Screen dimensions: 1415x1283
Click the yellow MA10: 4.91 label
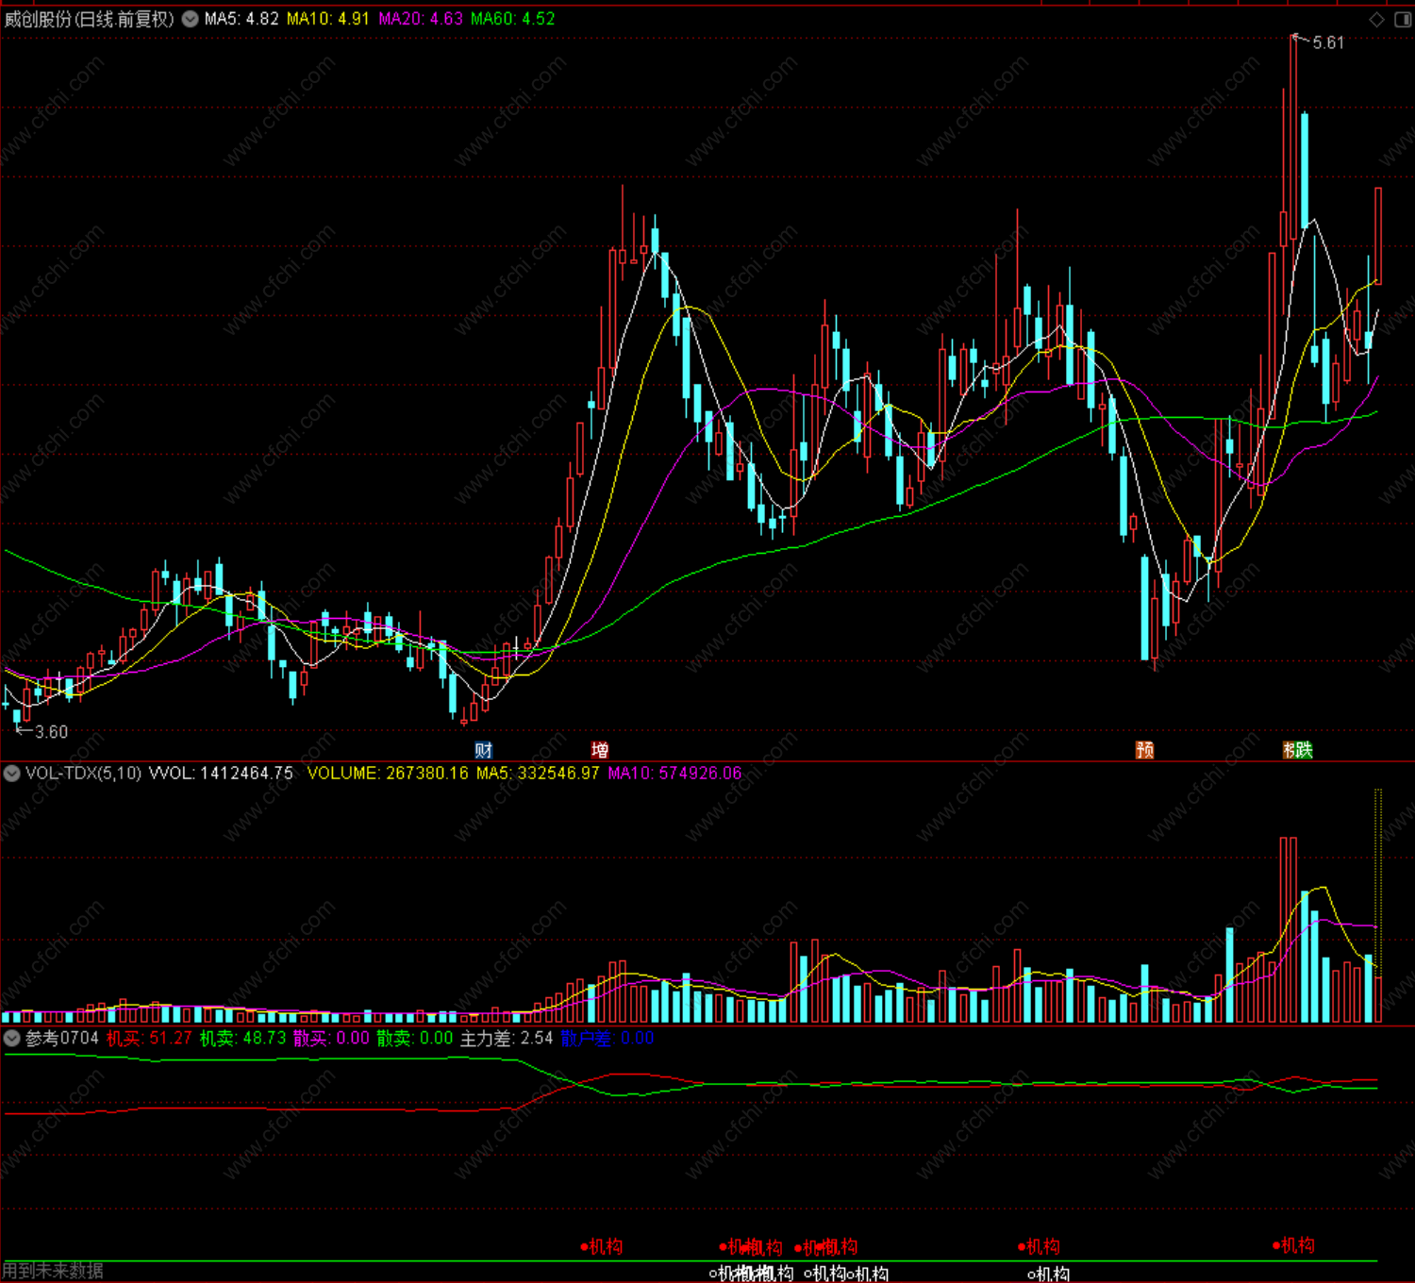[328, 19]
